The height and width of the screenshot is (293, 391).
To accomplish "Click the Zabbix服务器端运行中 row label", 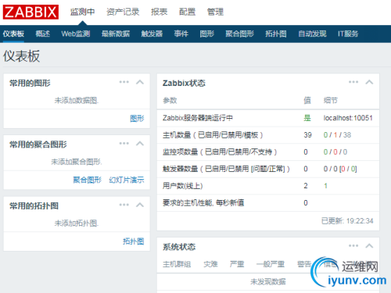I will pyautogui.click(x=198, y=118).
